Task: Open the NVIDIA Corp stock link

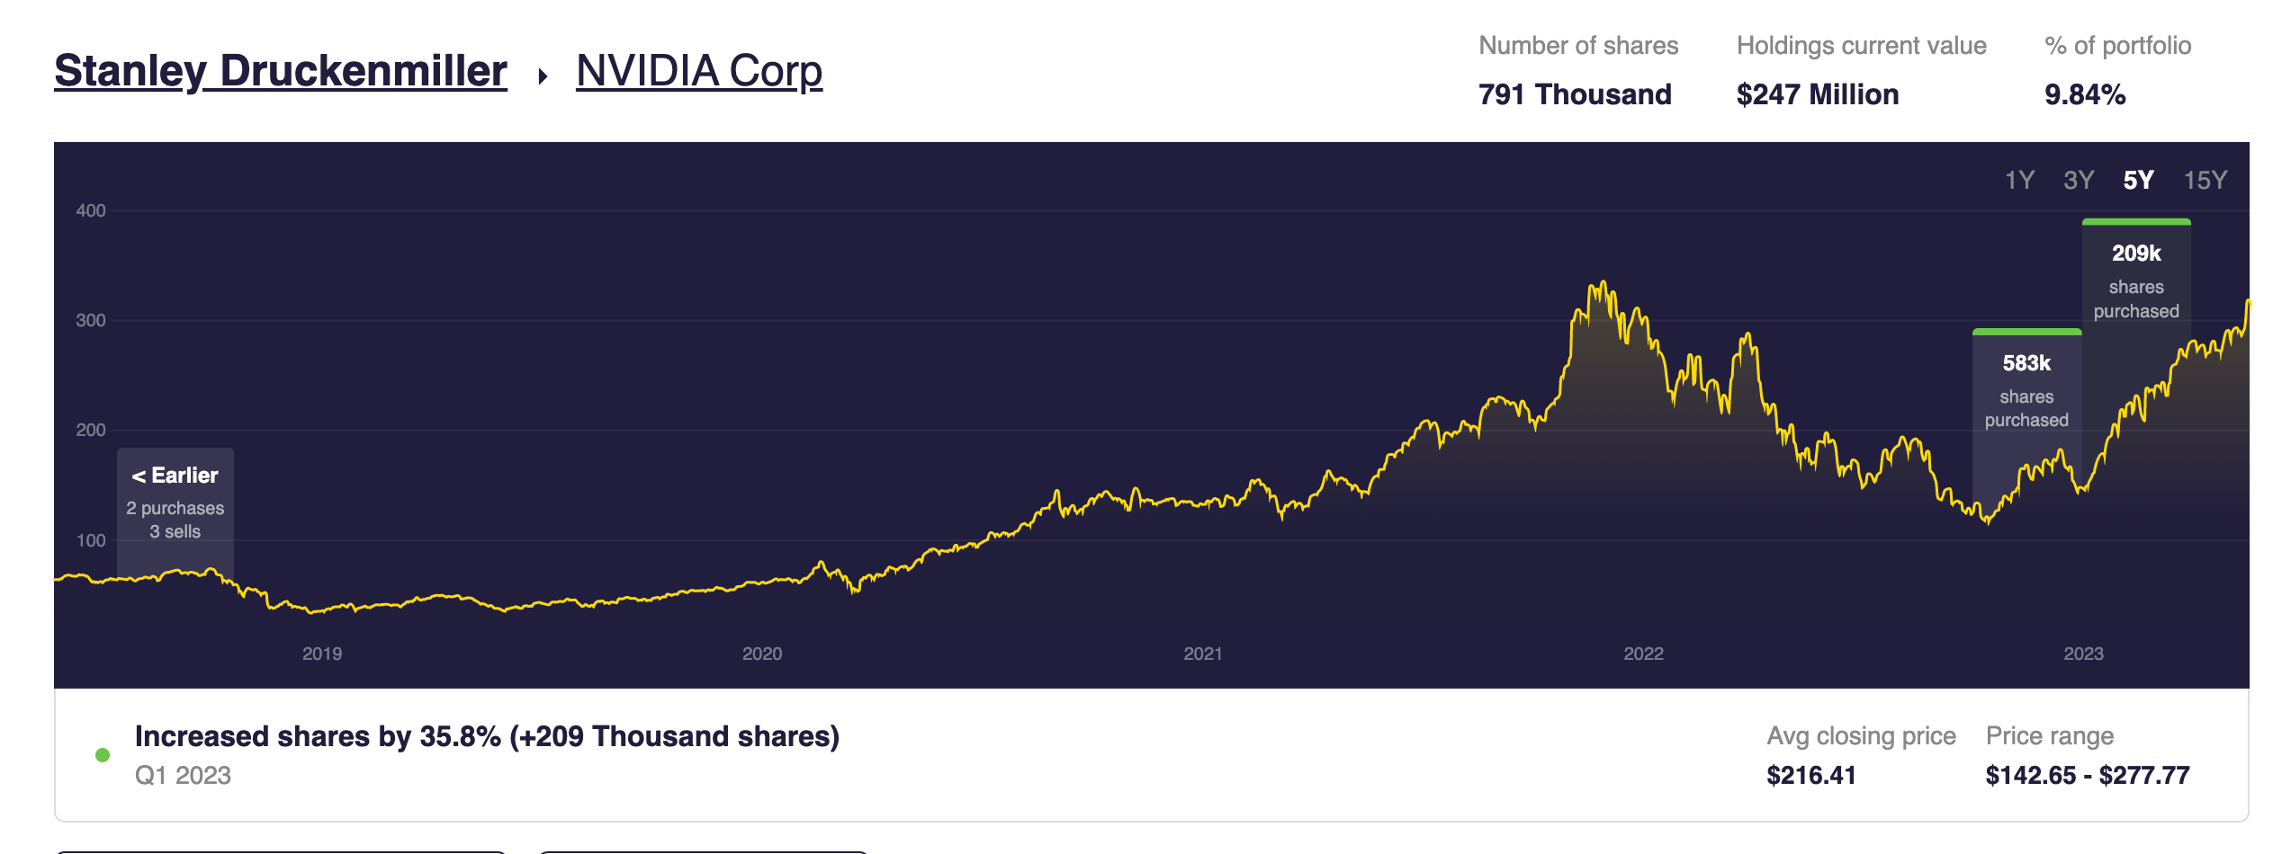Action: click(x=699, y=71)
